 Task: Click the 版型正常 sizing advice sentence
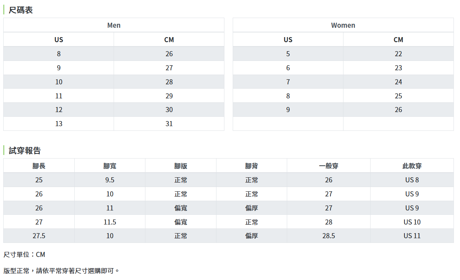click(x=61, y=271)
